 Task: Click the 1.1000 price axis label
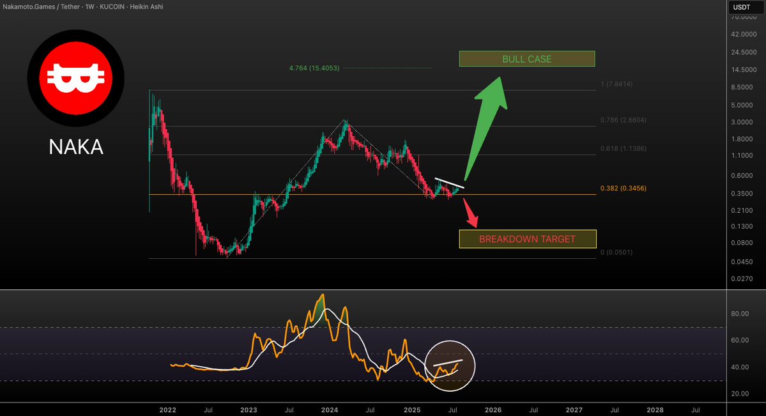[742, 155]
